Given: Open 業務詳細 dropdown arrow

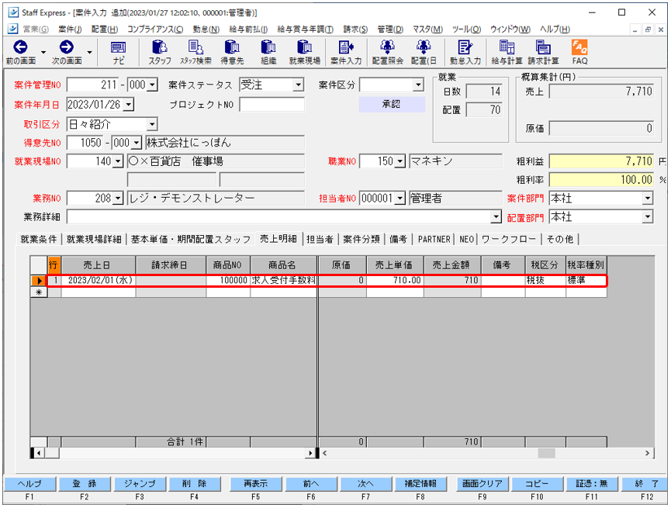Looking at the screenshot, I should [x=496, y=217].
